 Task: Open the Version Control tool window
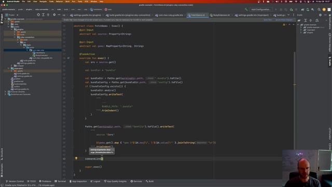[15, 181]
